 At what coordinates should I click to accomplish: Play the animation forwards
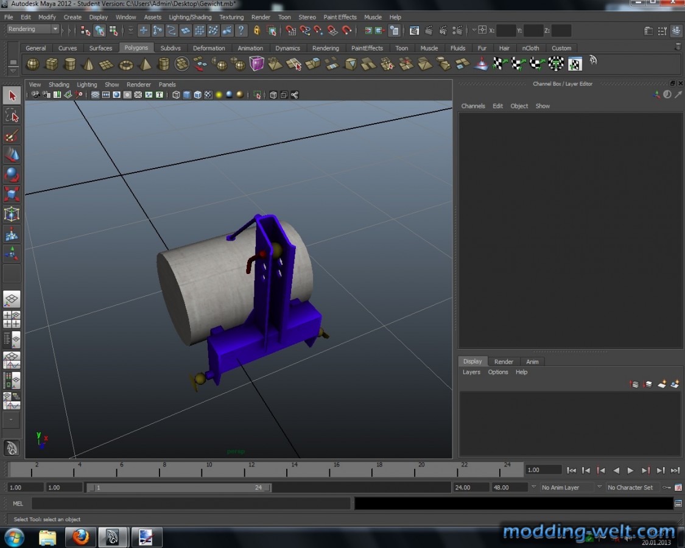(630, 470)
